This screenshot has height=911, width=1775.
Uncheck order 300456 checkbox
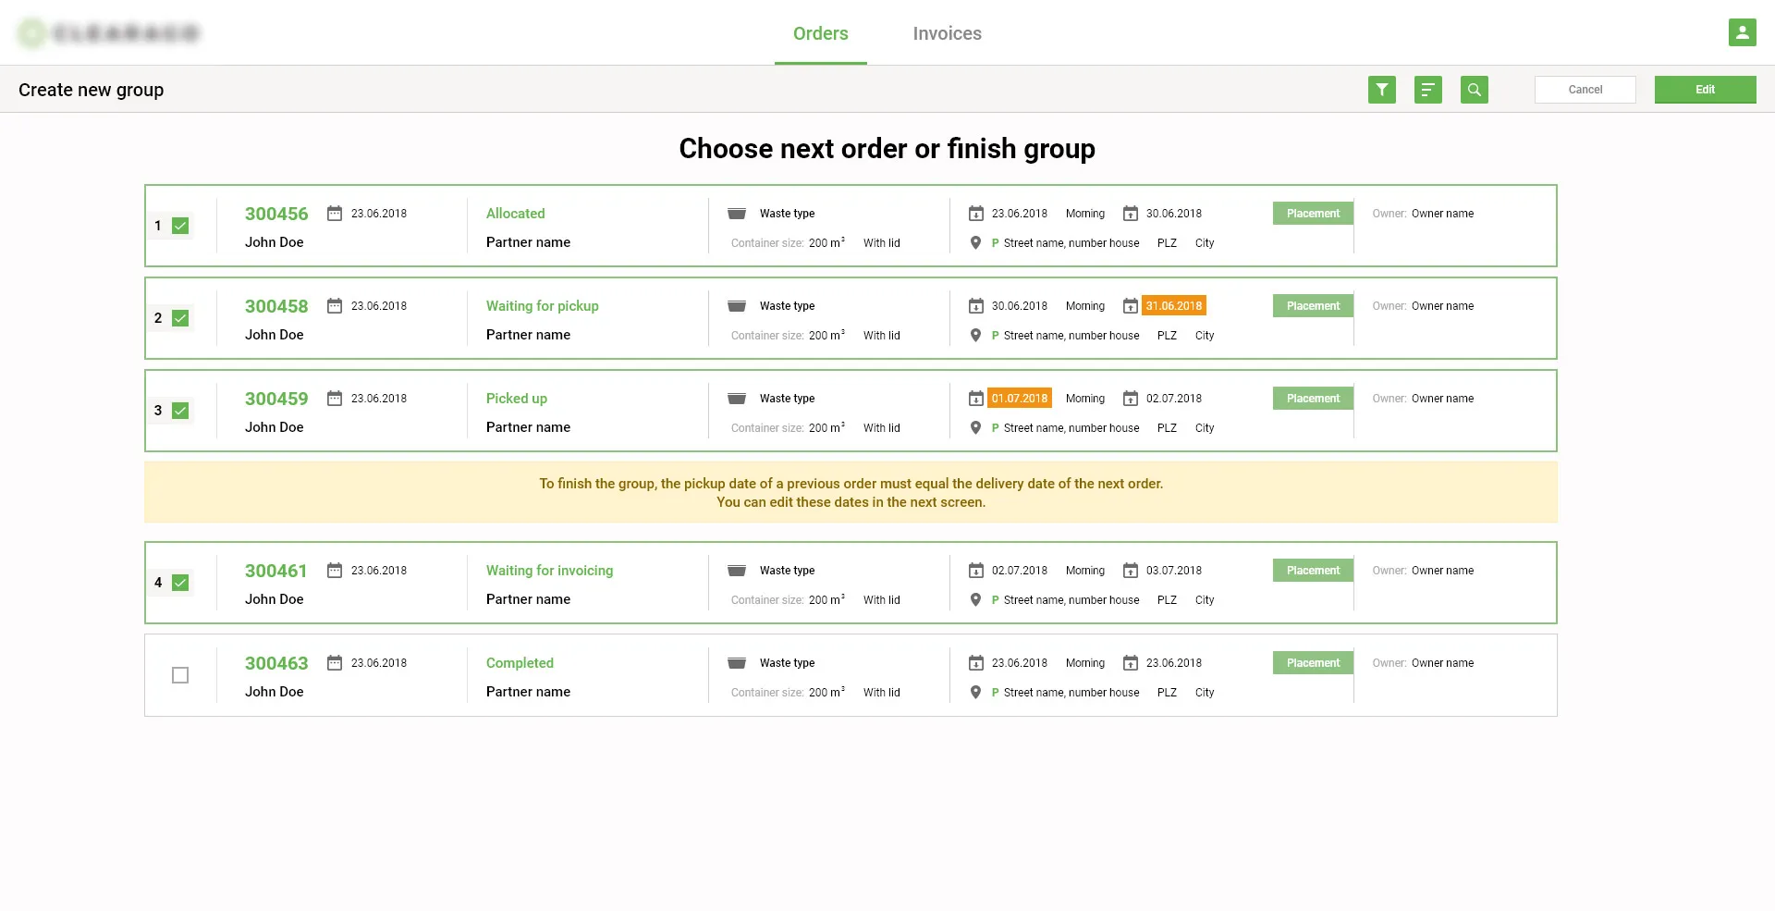(x=180, y=226)
